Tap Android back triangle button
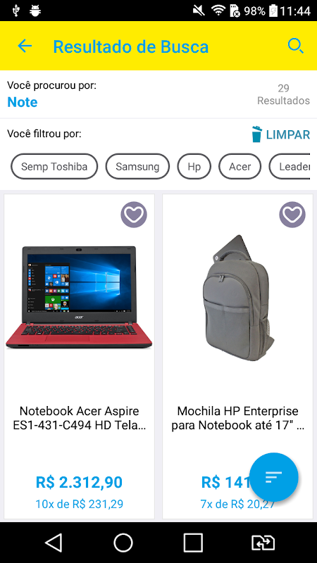Image resolution: width=317 pixels, height=563 pixels. (x=54, y=543)
